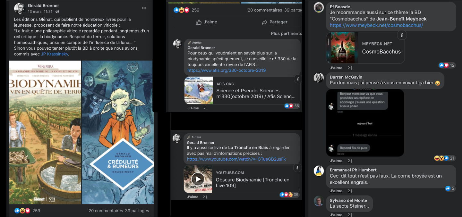Image resolution: width=462 pixels, height=217 pixels.
Task: Click the Partager share arrow button
Action: 274,22
